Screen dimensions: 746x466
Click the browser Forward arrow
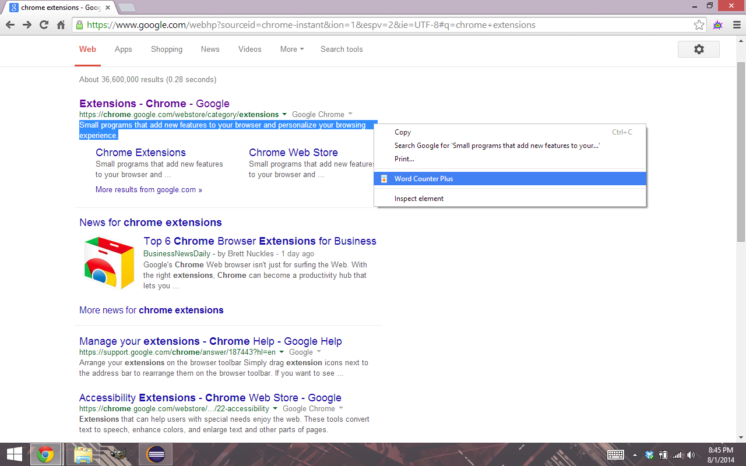[27, 25]
